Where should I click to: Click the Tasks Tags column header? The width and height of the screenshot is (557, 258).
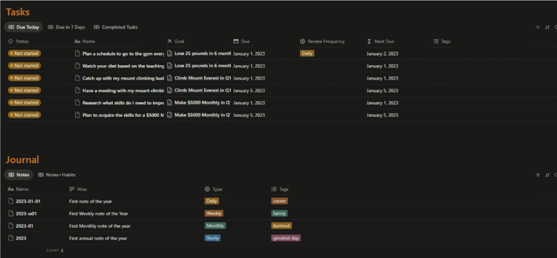point(442,41)
